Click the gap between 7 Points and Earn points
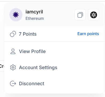The image size is (105, 97). [57, 34]
